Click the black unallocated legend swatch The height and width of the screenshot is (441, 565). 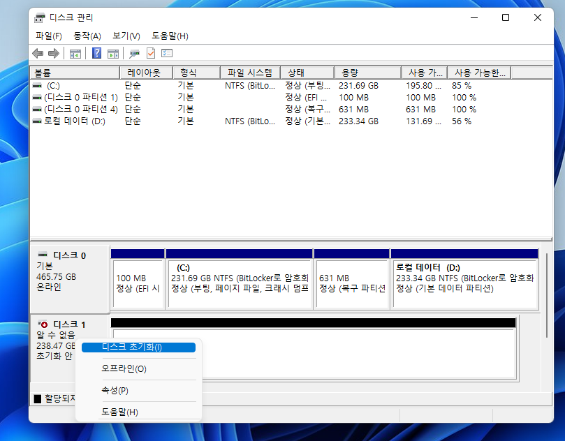[38, 399]
